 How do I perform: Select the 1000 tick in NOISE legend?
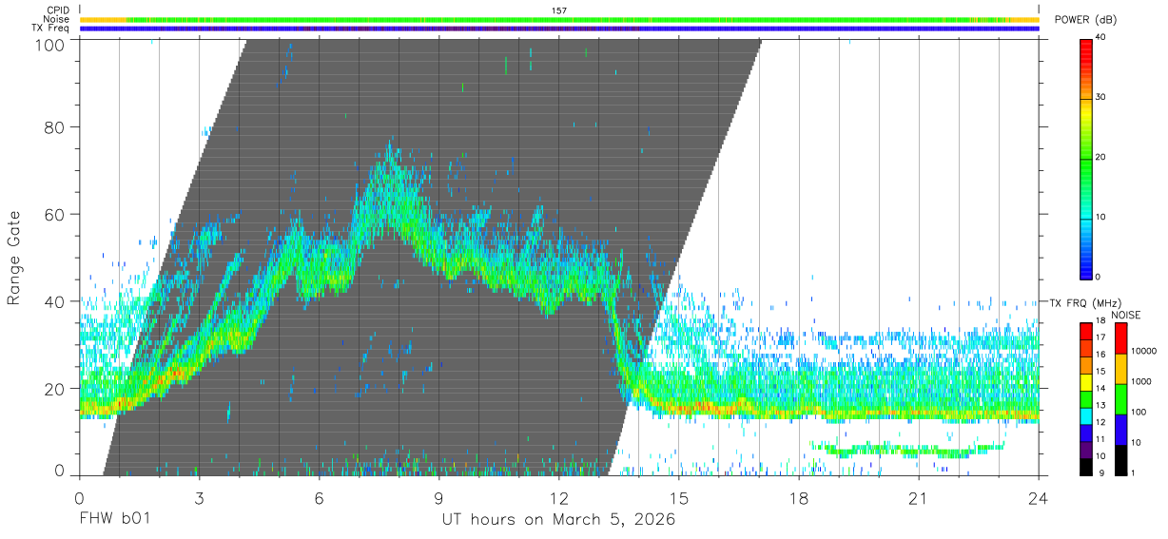tap(1139, 383)
